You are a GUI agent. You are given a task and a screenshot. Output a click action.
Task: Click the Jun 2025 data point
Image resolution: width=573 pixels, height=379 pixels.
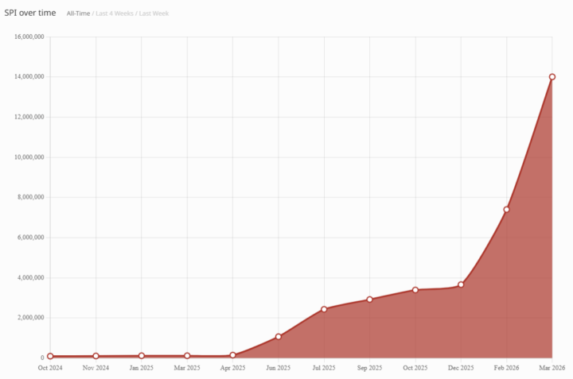coord(279,337)
